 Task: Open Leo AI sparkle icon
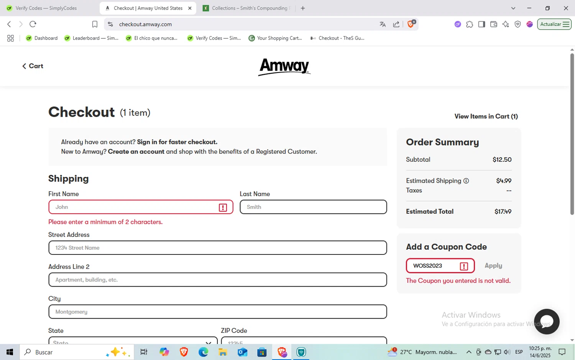pyautogui.click(x=506, y=24)
